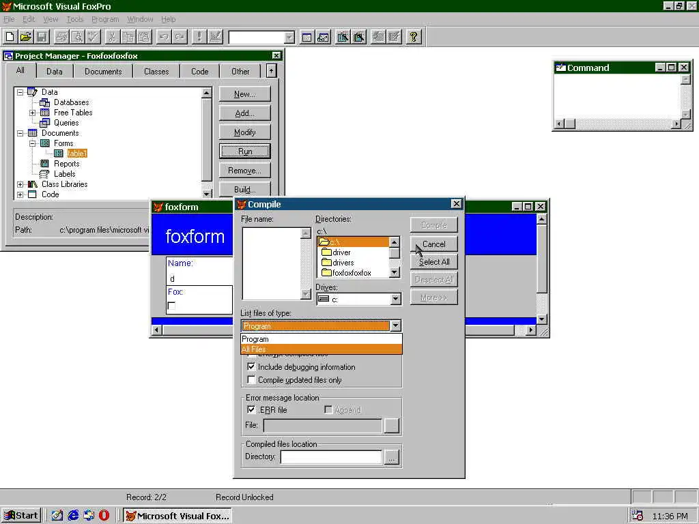Click Modify in Project Manager
The image size is (699, 524).
tap(245, 132)
